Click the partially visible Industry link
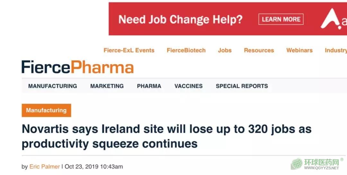 pyautogui.click(x=336, y=50)
